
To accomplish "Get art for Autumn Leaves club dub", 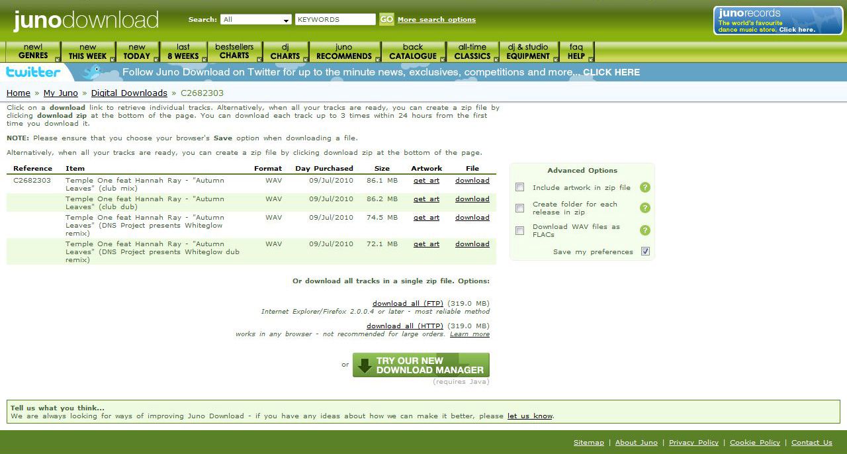I will coord(426,199).
